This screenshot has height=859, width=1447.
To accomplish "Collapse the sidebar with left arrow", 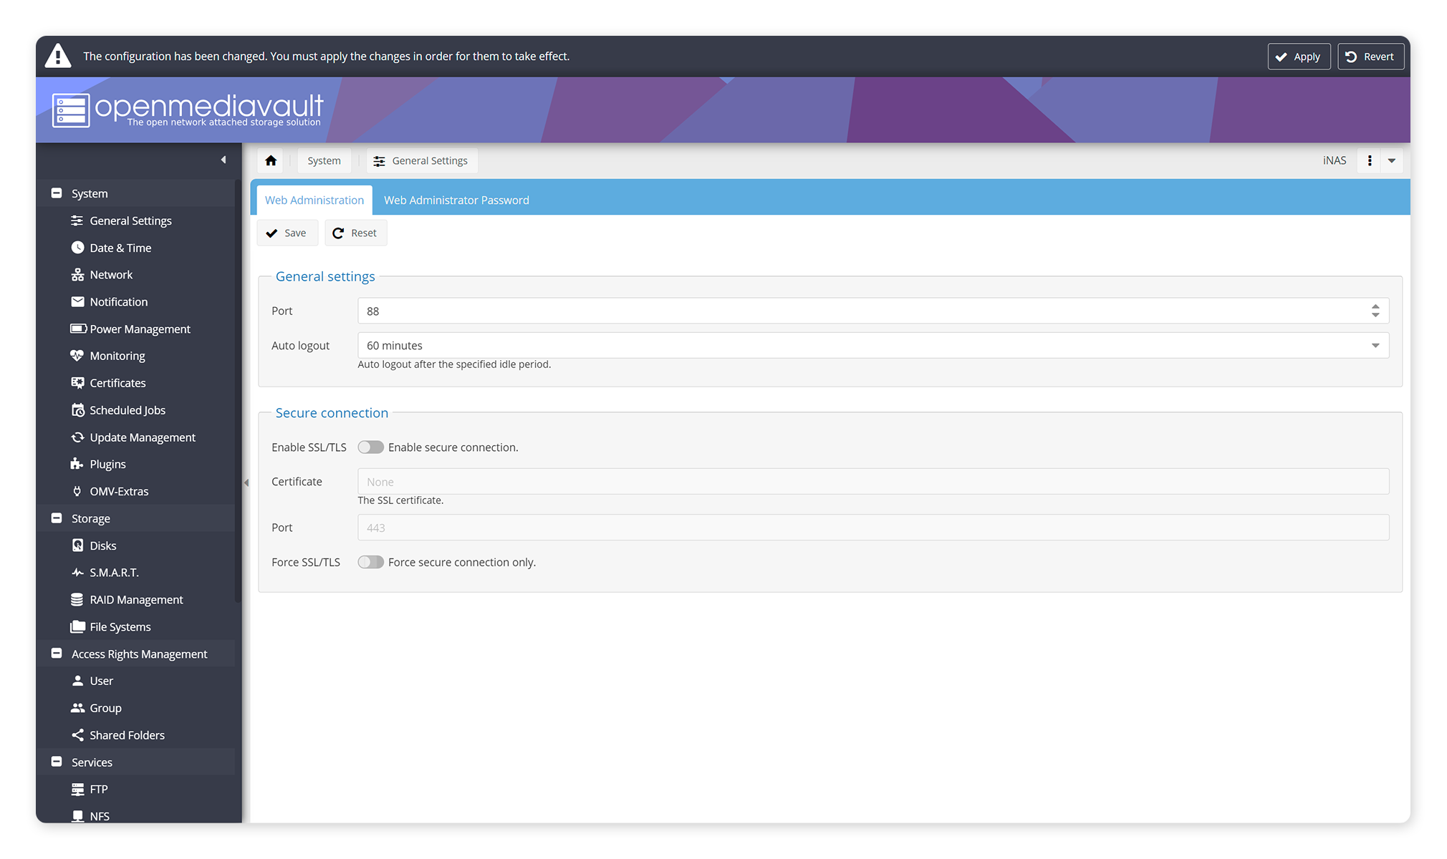I will tap(223, 160).
